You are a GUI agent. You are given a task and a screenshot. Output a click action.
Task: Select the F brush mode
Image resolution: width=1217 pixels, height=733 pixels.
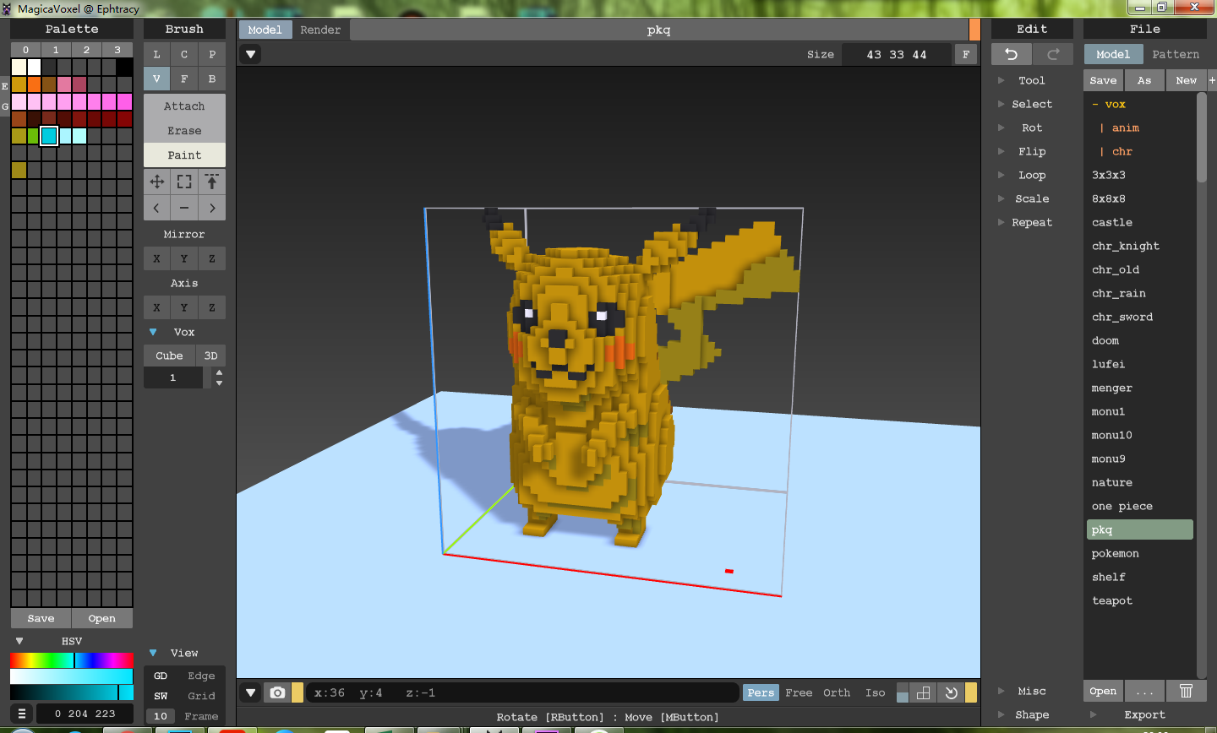(184, 79)
